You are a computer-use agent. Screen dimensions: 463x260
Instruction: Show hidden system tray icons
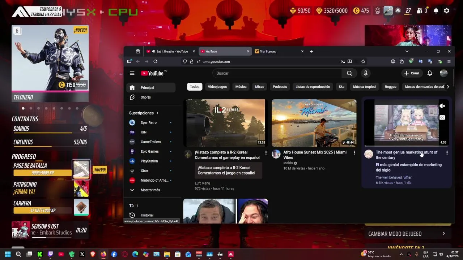401,254
